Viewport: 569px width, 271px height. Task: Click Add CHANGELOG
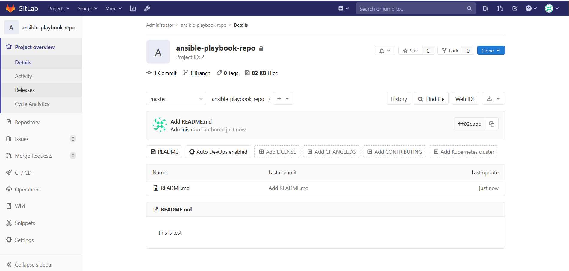[332, 152]
